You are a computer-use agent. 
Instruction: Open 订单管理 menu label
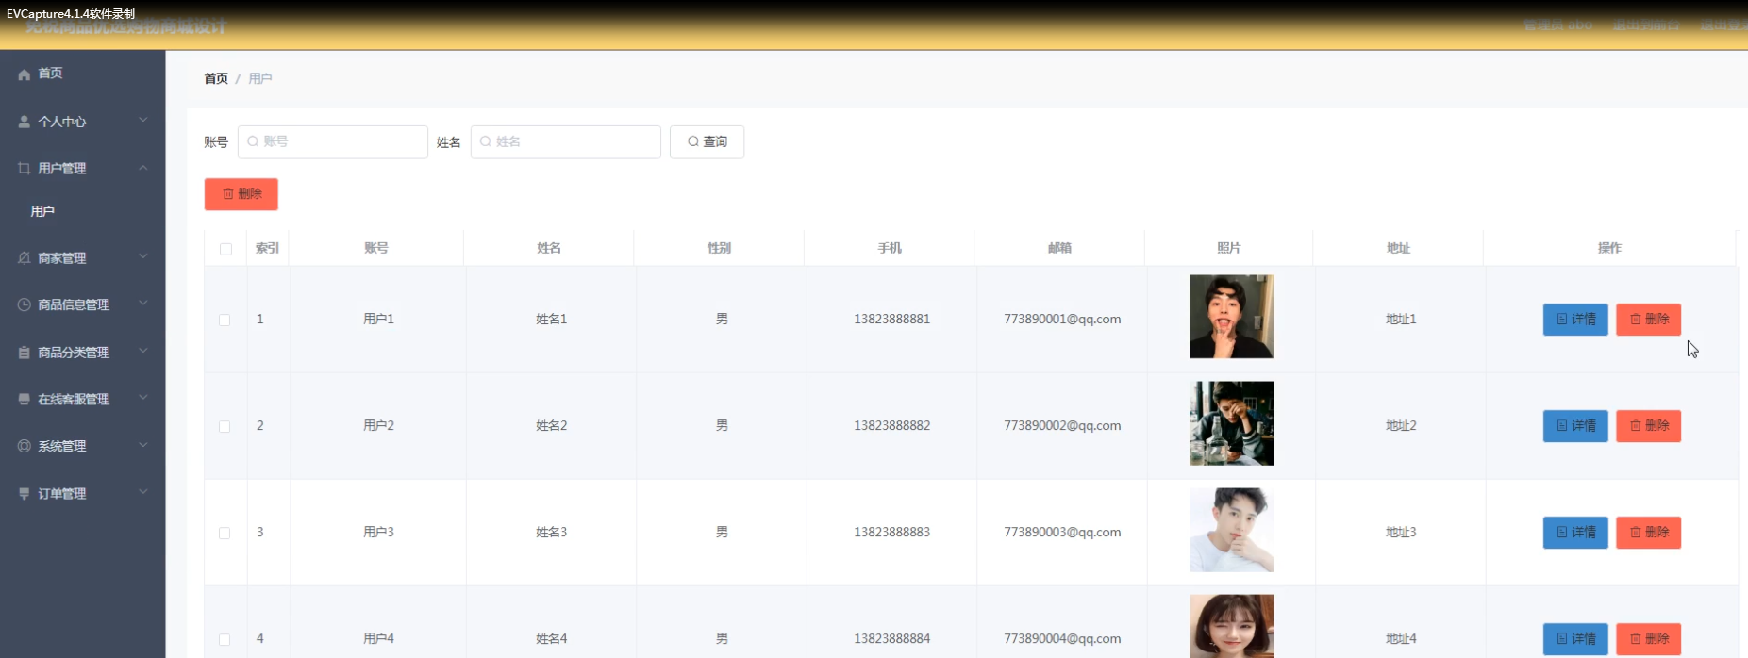tap(62, 493)
